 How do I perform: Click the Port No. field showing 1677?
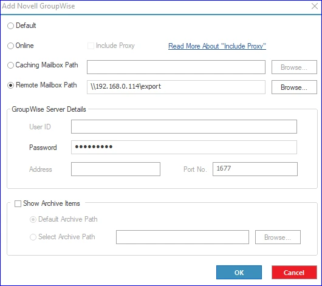pos(255,169)
